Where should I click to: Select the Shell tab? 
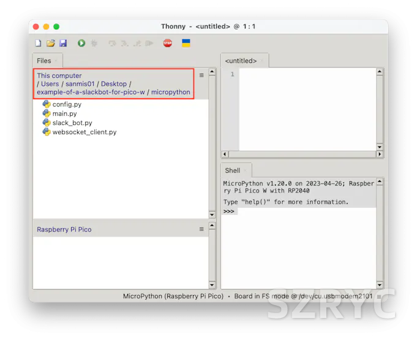click(x=233, y=170)
